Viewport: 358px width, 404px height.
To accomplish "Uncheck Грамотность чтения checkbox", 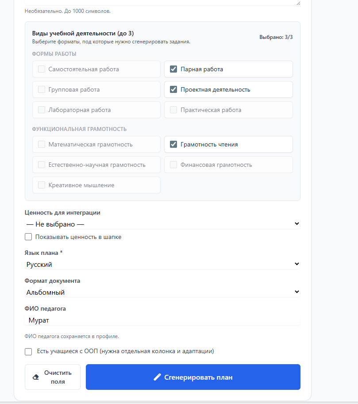I will click(x=173, y=144).
